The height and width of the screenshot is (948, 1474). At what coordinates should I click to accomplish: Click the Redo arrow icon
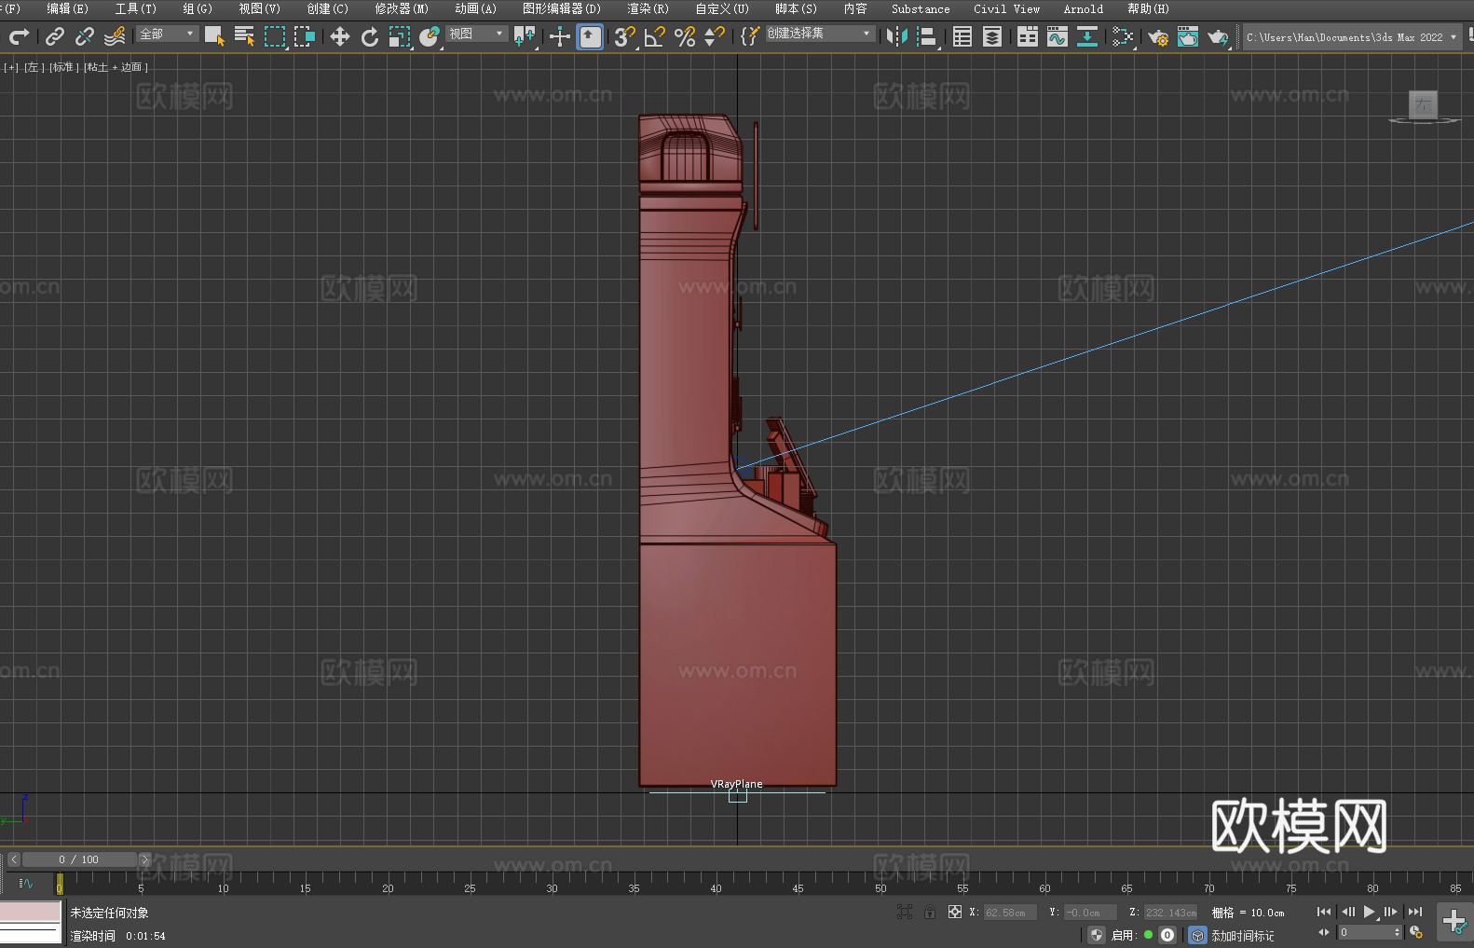19,36
